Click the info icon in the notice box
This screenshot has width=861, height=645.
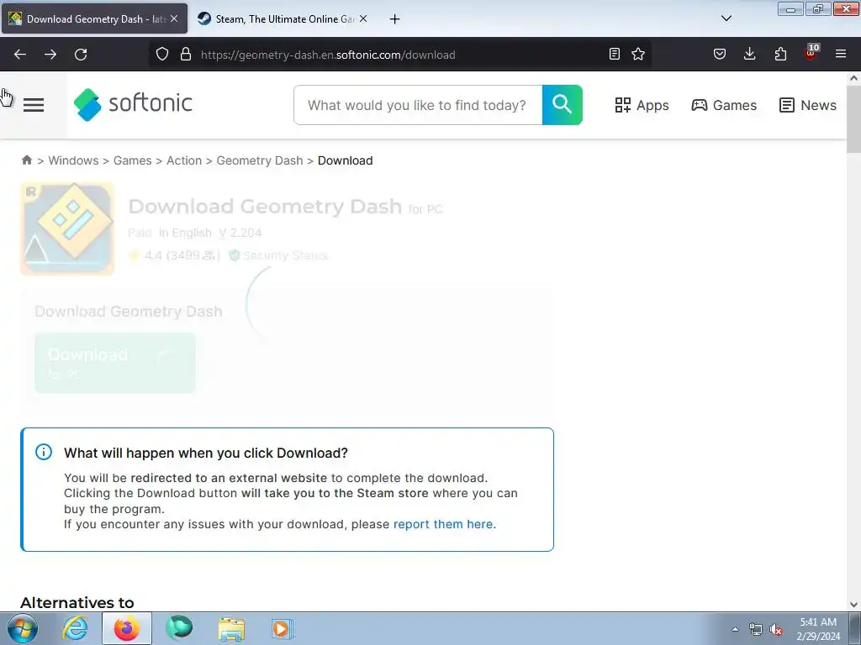click(x=44, y=452)
